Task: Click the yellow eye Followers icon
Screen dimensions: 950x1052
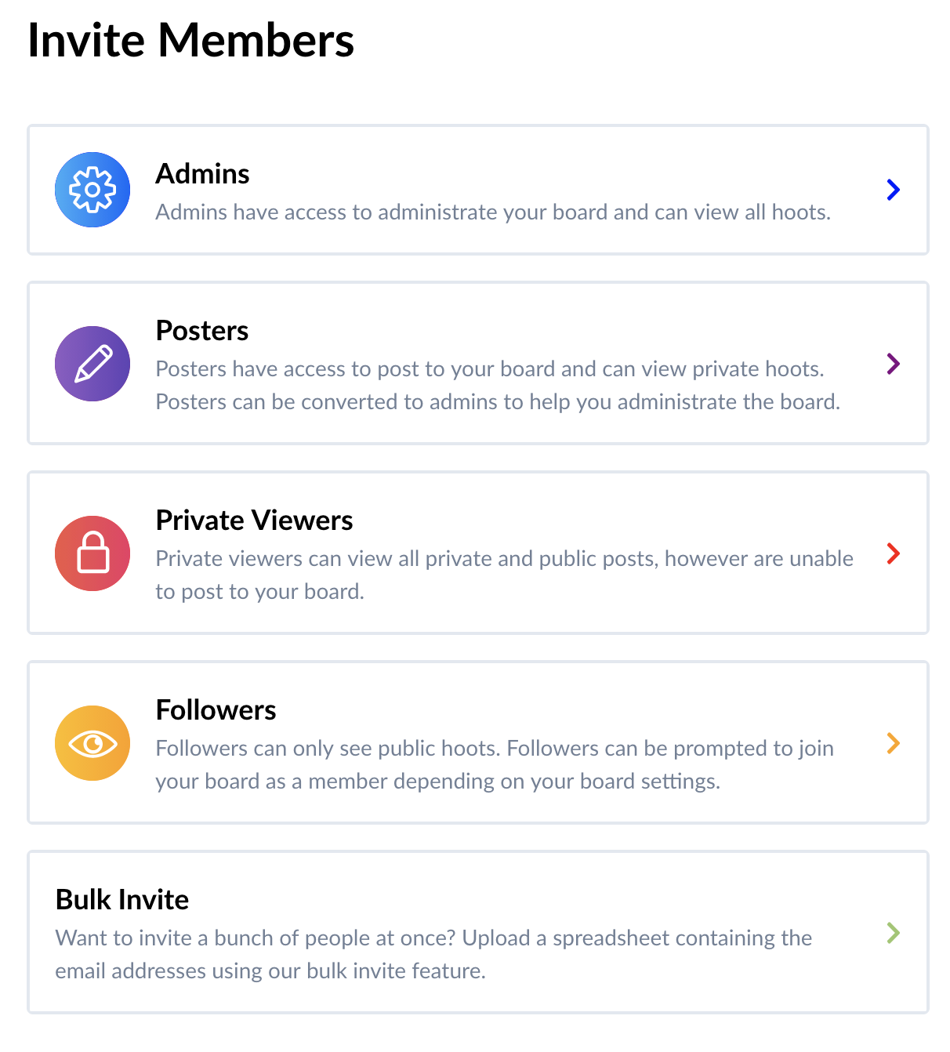Action: (x=92, y=743)
